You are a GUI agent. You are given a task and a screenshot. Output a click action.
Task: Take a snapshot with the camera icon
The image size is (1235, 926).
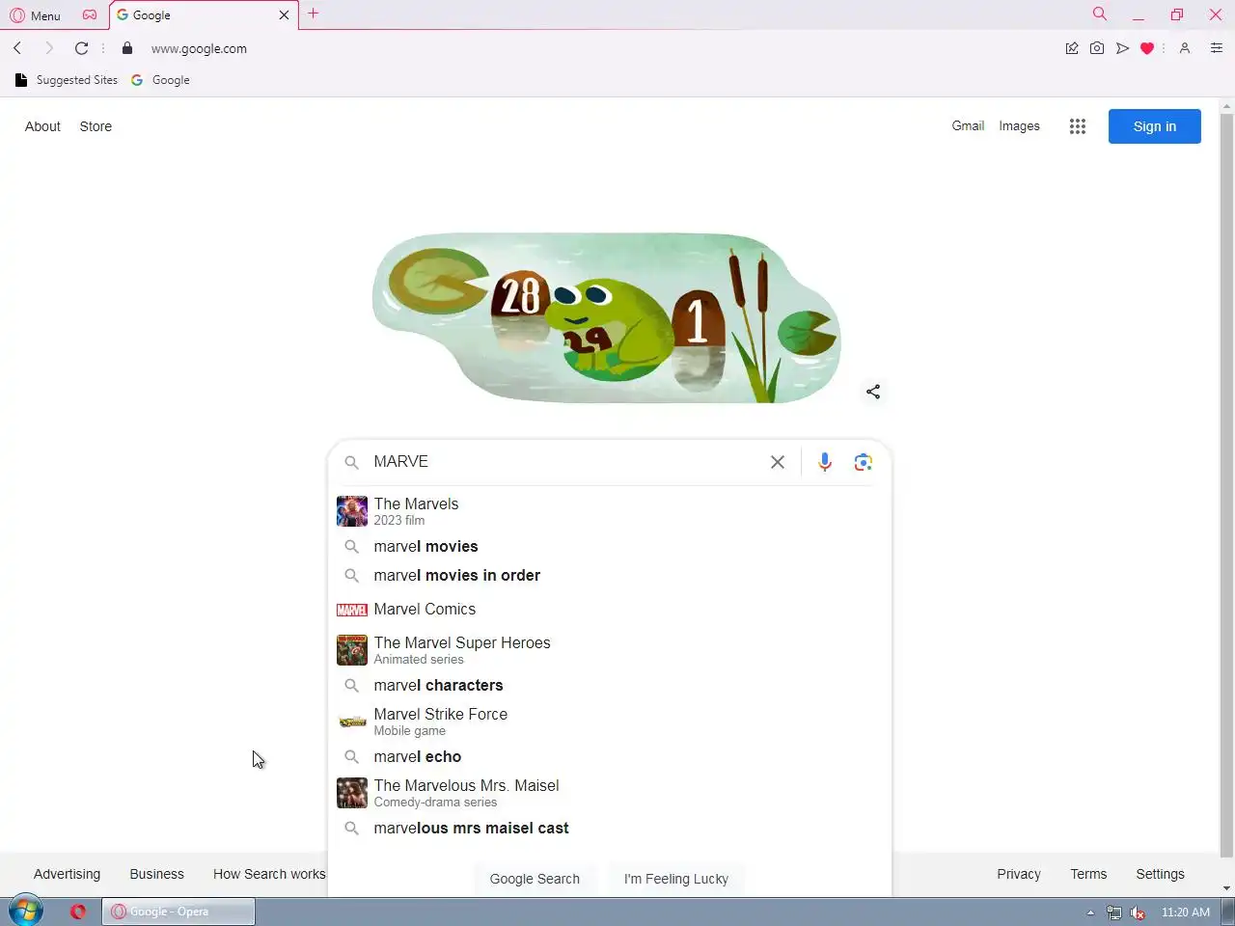coord(1097,48)
